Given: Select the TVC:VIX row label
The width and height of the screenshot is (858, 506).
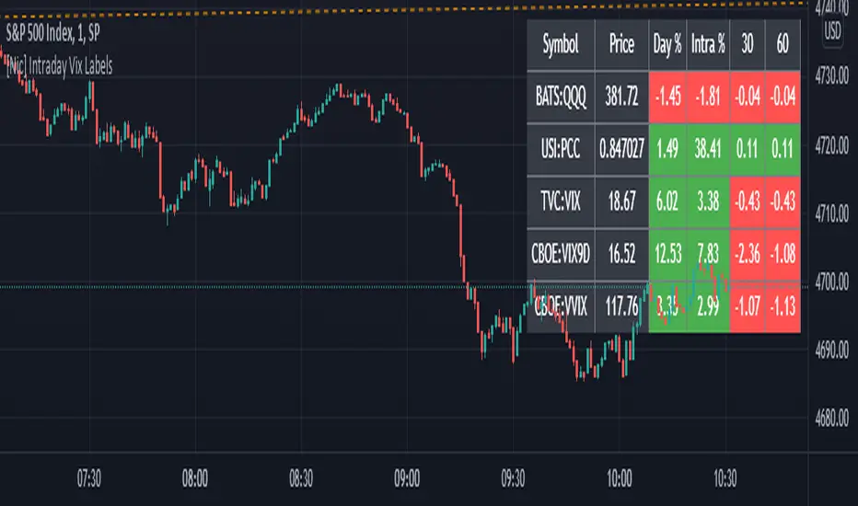Looking at the screenshot, I should click(561, 198).
